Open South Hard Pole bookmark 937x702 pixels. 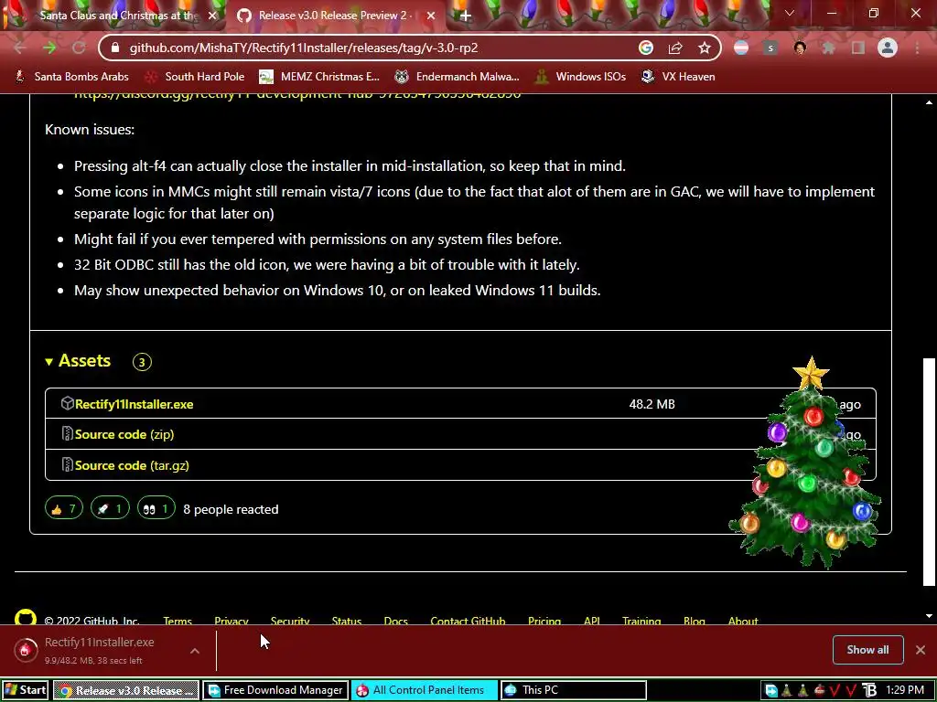click(x=196, y=77)
